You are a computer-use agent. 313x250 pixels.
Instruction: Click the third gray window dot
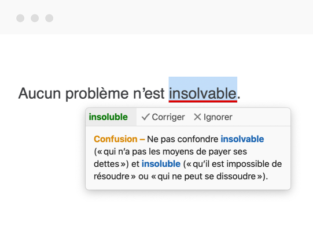click(49, 18)
